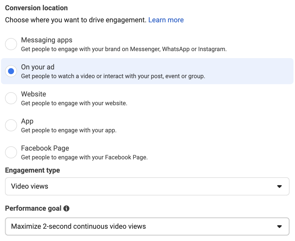Click "Get people to watch a video" description

point(113,76)
